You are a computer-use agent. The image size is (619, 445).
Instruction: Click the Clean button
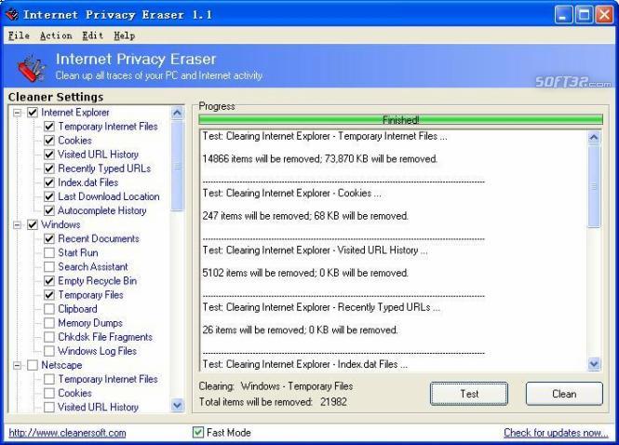564,394
